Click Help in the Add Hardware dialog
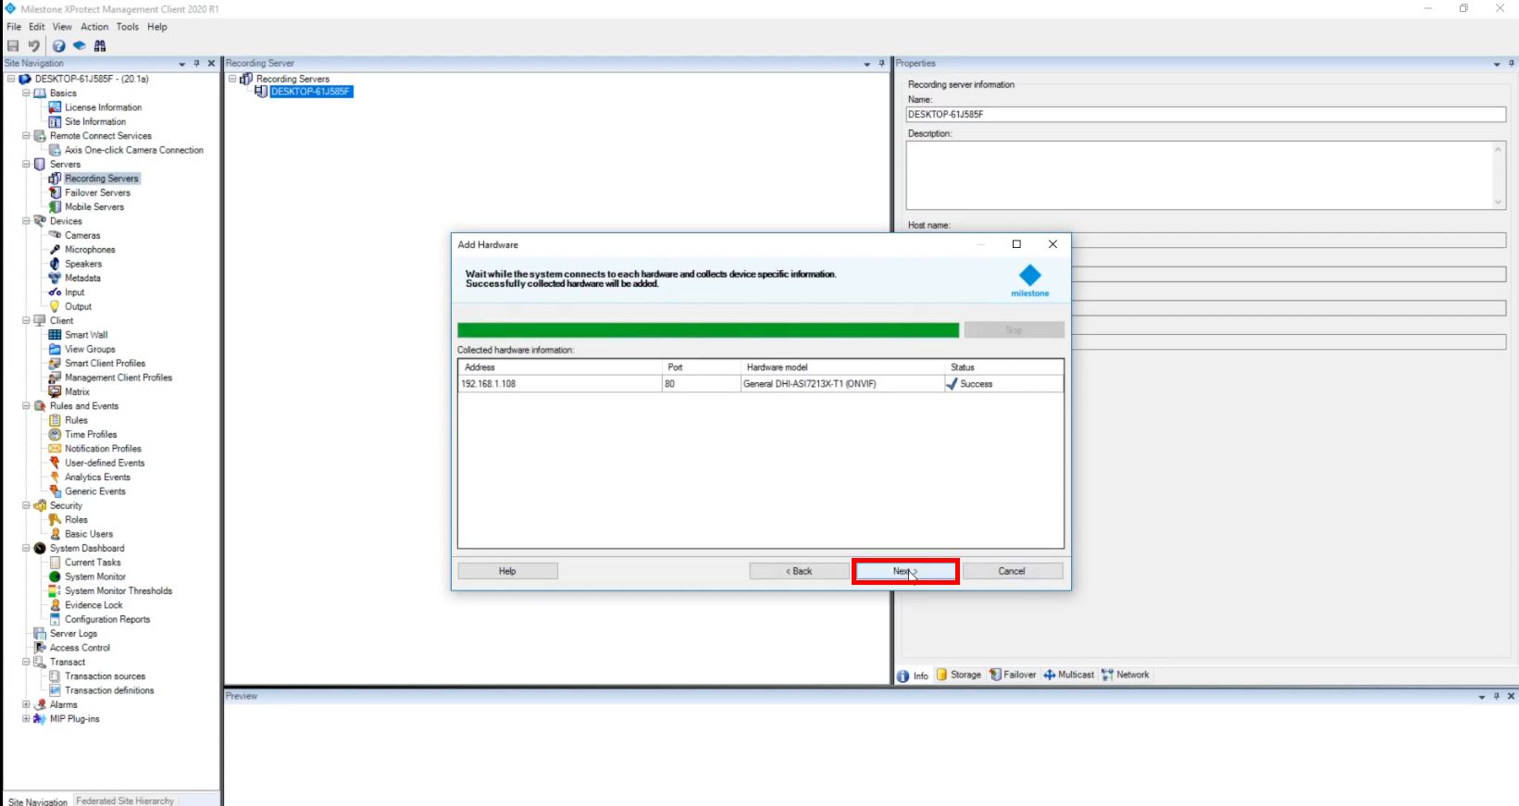 tap(507, 571)
